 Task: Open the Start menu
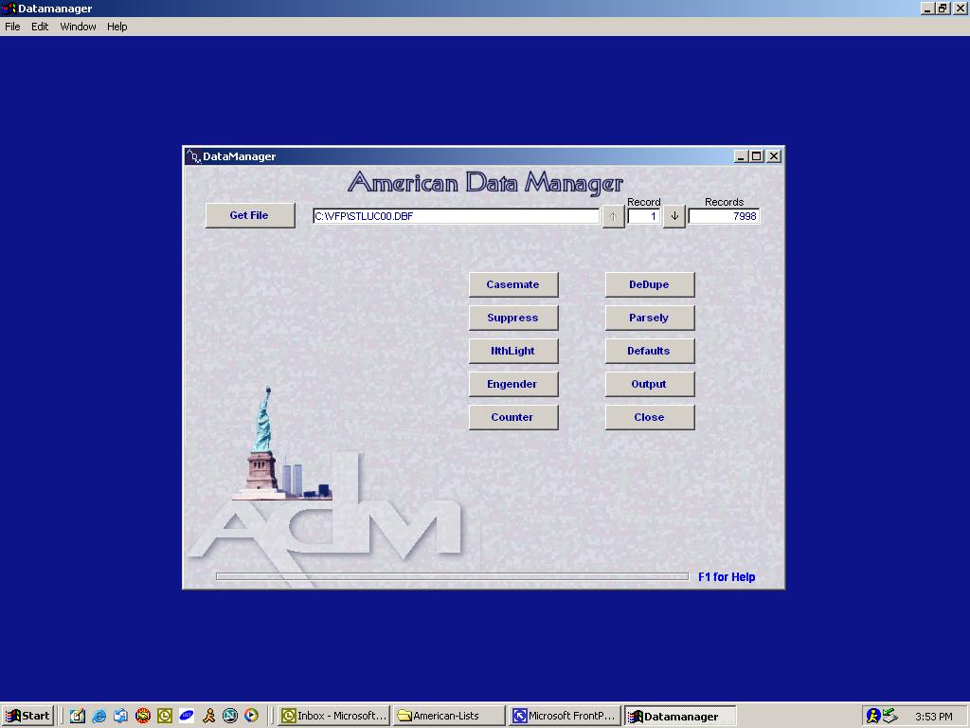(x=27, y=716)
